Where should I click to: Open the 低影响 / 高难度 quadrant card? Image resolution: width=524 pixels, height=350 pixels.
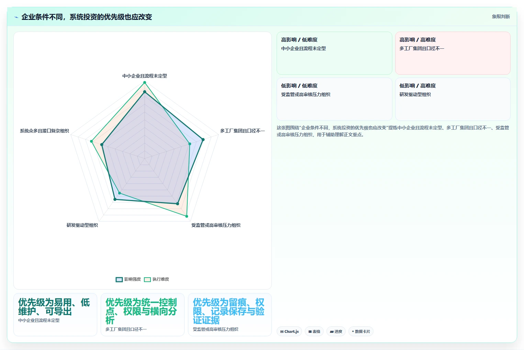coord(453,99)
